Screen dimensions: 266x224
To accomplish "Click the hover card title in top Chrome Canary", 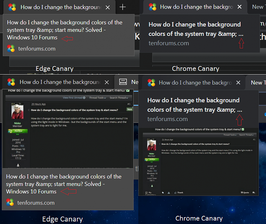I will click(196, 29).
